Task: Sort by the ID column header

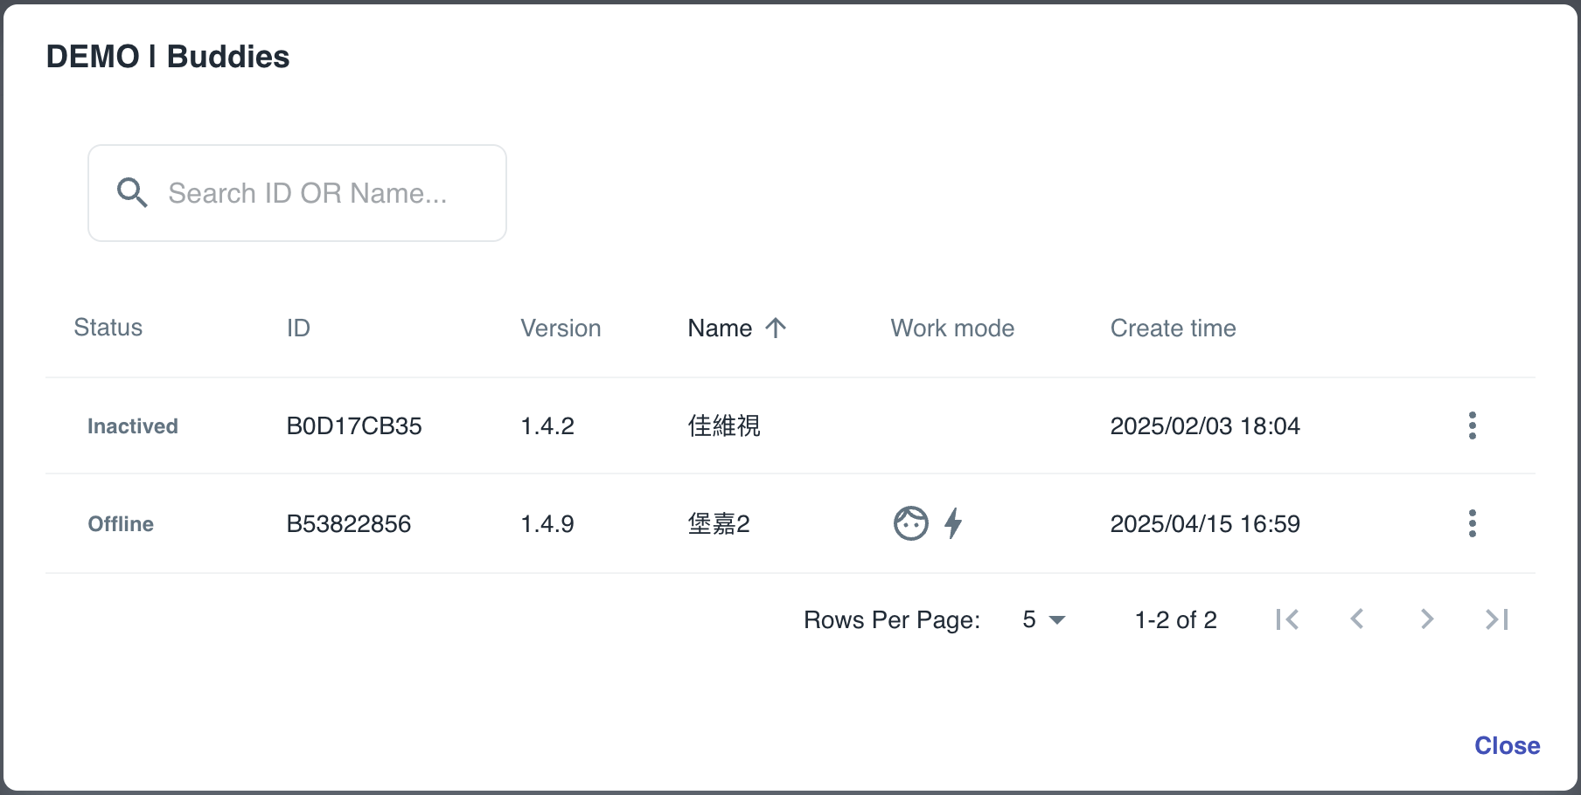Action: (298, 328)
